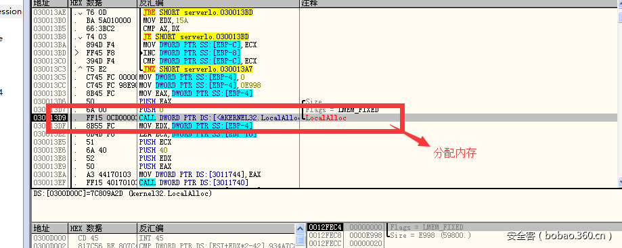Click the scroll-down arrow of the disassembly pane
The width and height of the screenshot is (622, 248).
[x=620, y=182]
